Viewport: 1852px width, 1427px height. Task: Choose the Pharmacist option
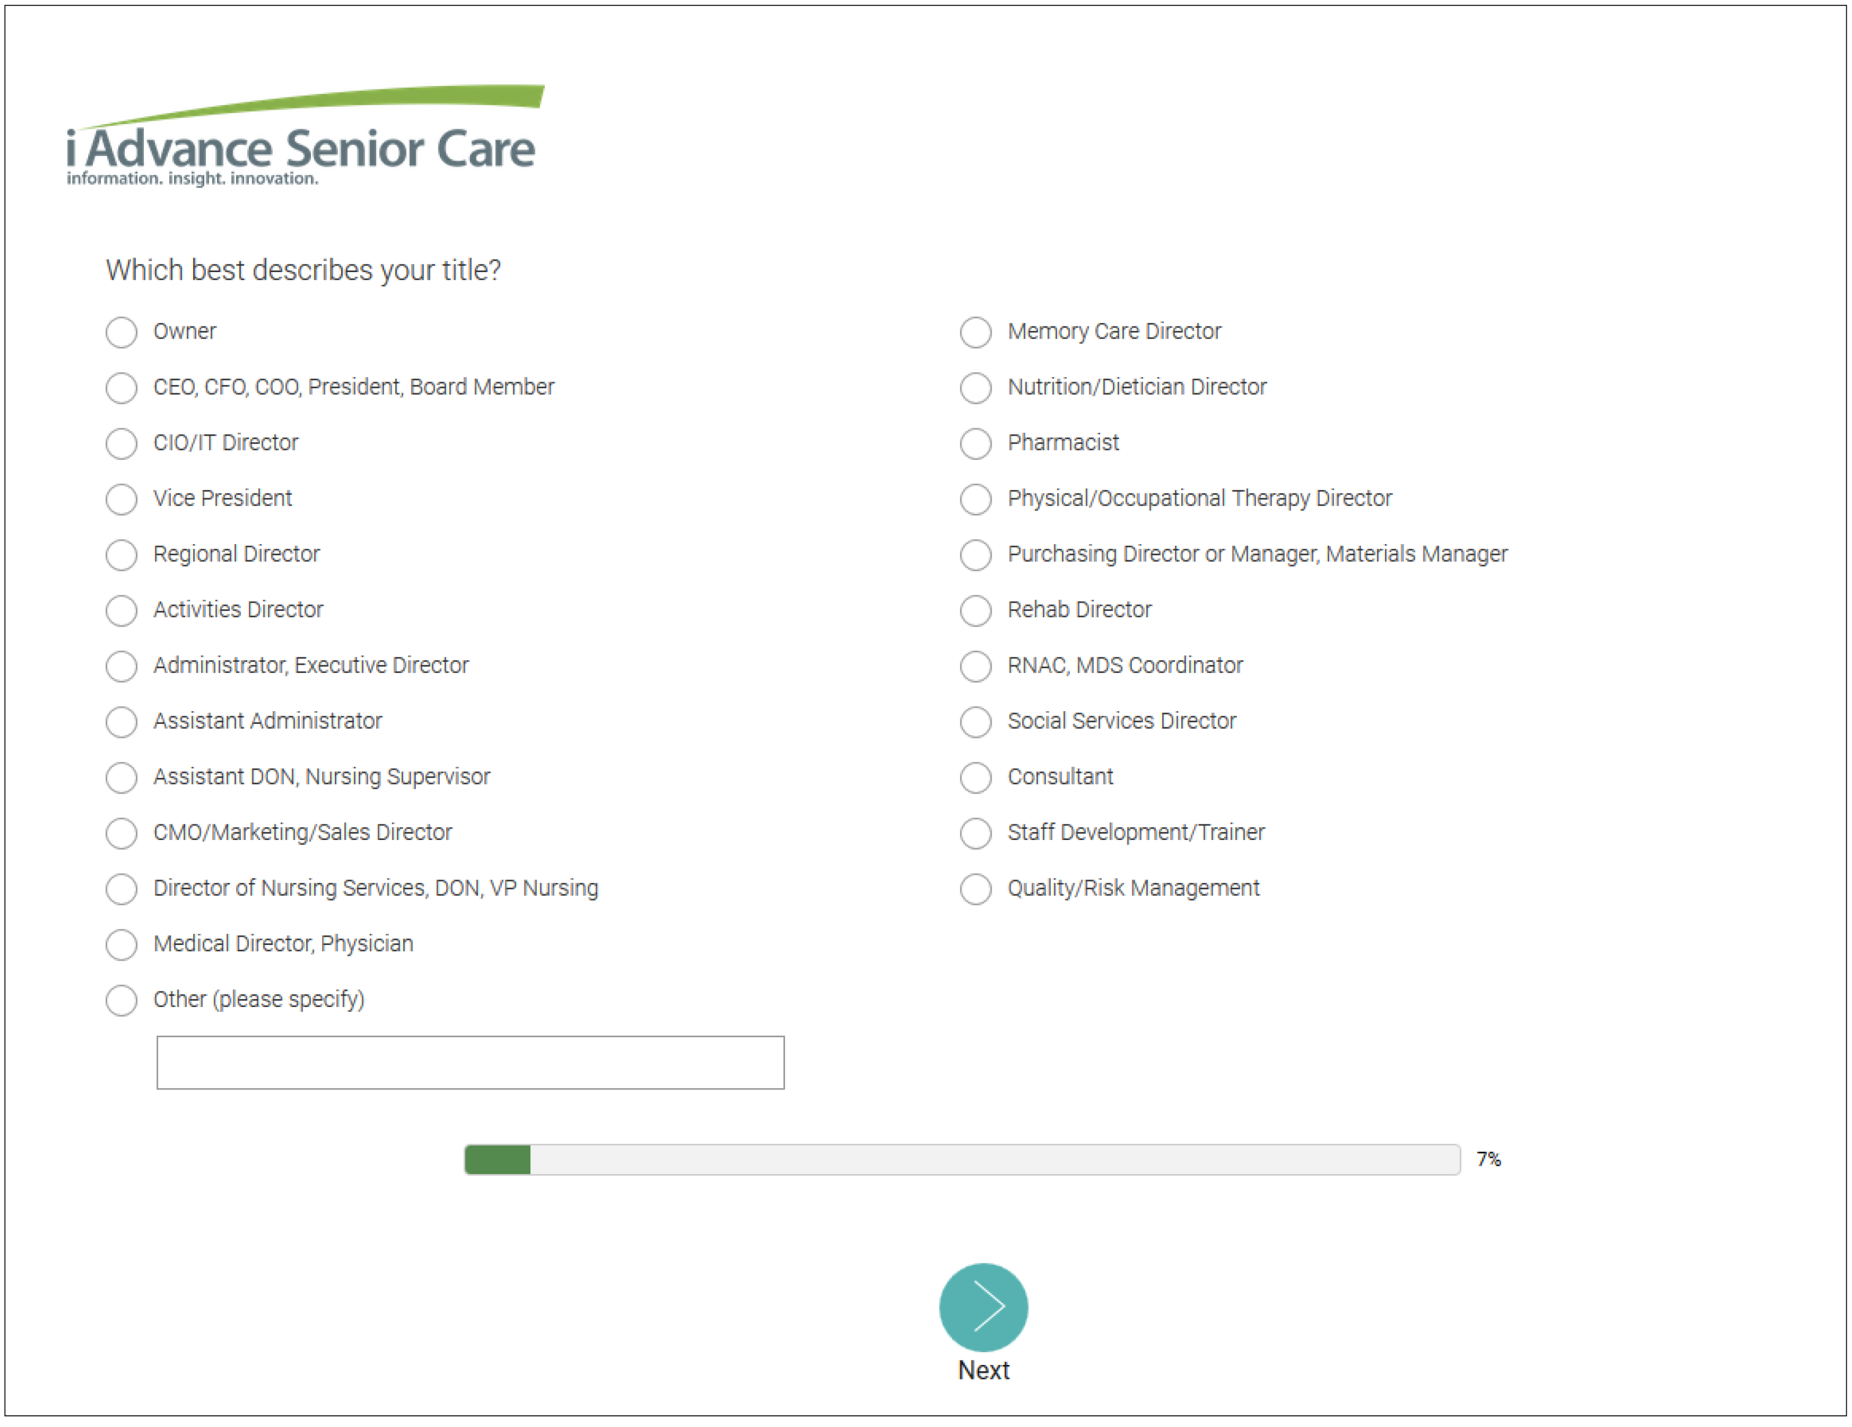tap(975, 443)
